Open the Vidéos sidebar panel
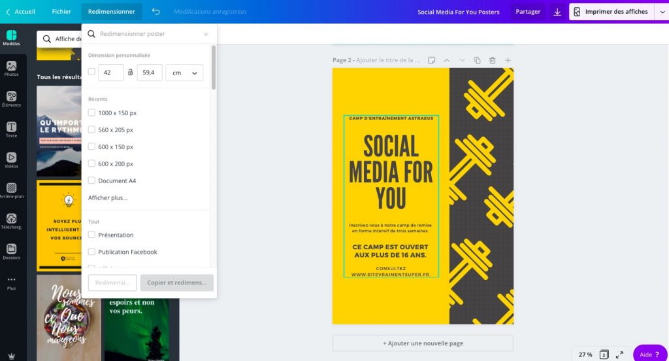669x361 pixels. 12,161
